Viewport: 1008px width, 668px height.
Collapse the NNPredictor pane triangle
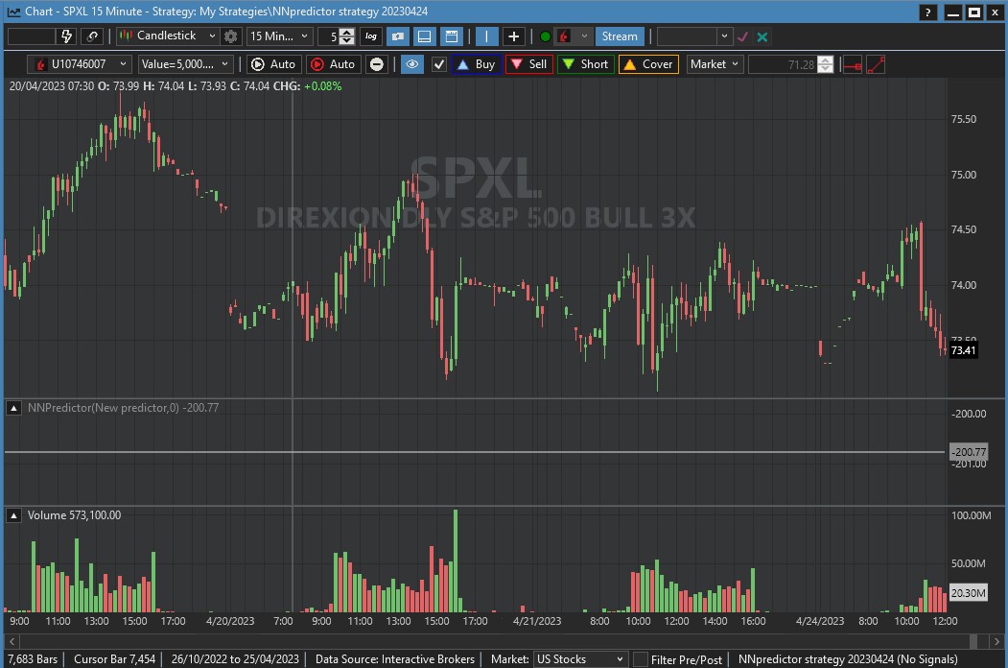(x=13, y=408)
